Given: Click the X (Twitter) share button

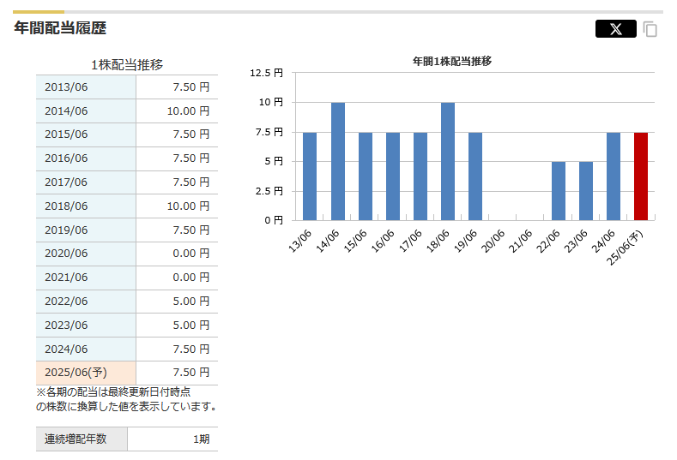Looking at the screenshot, I should tap(615, 29).
